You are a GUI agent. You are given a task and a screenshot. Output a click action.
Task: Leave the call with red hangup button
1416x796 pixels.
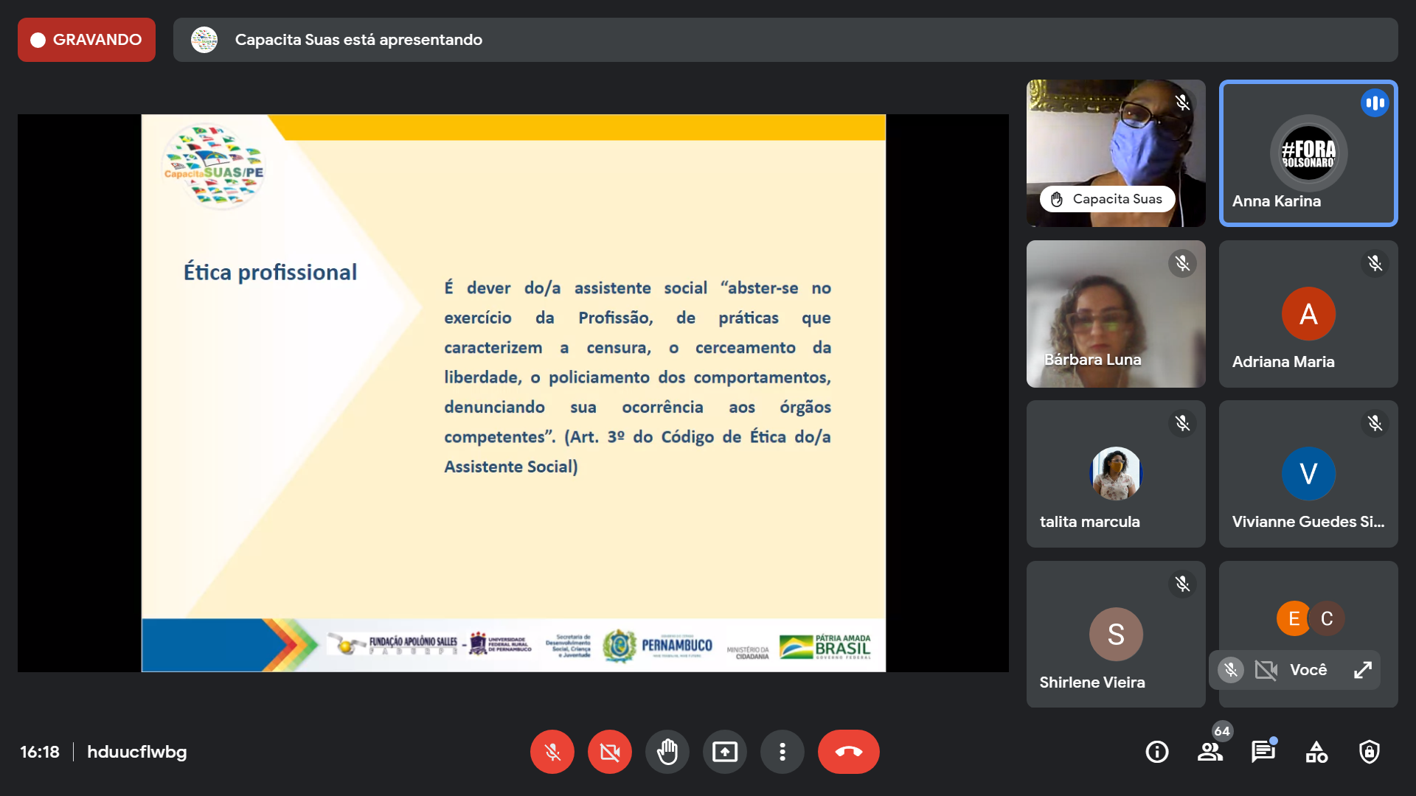848,752
